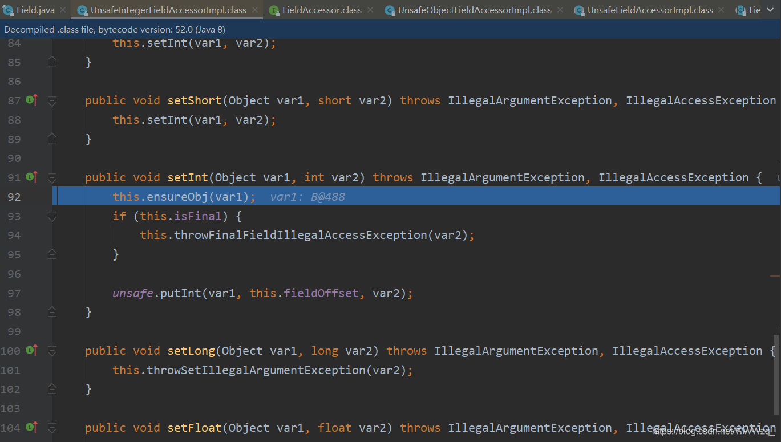The width and height of the screenshot is (781, 442).
Task: Click the implements-method gutter icon beside setLong
Action: point(31,350)
